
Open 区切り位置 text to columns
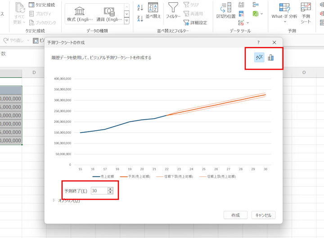[x=226, y=10]
